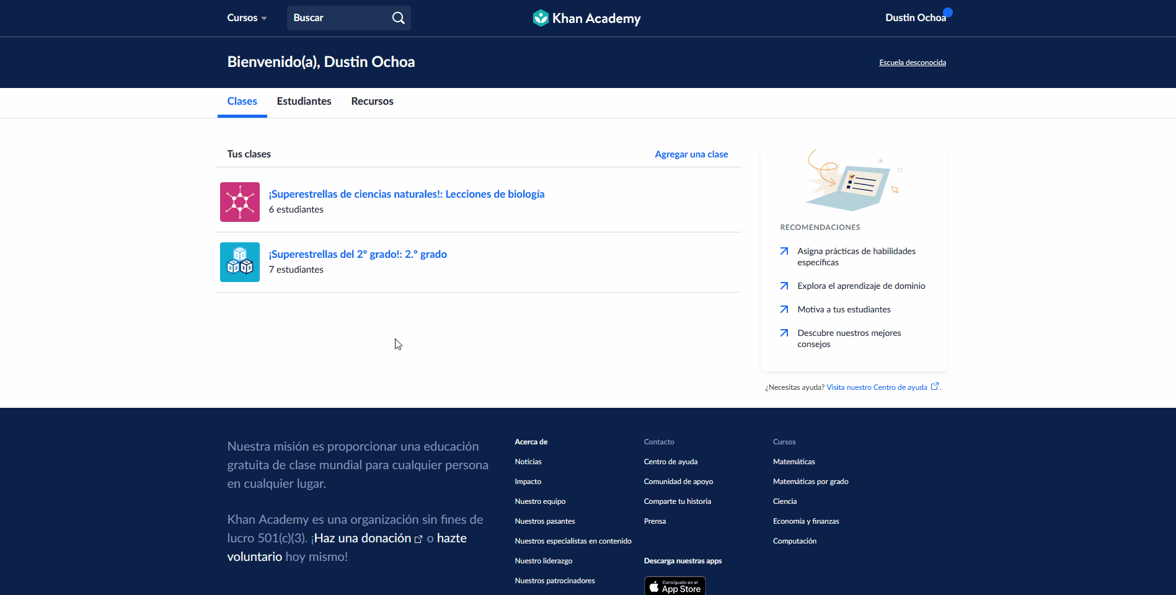The width and height of the screenshot is (1176, 595).
Task: Switch to the Recursos tab
Action: (373, 102)
